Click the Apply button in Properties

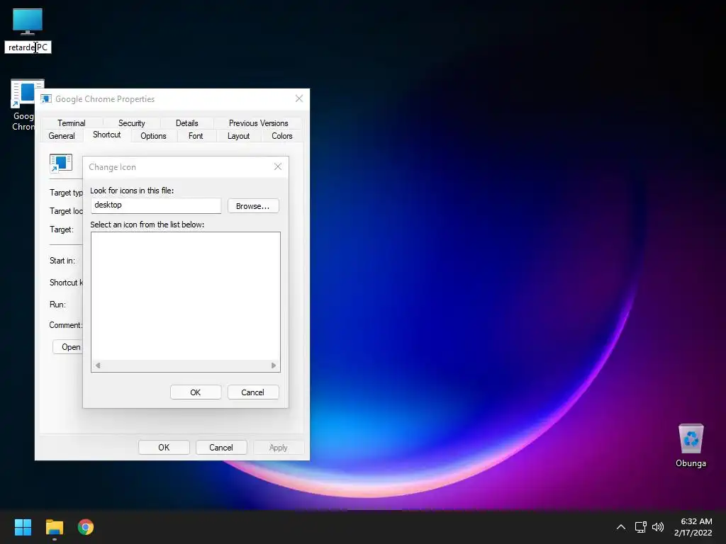[278, 448]
